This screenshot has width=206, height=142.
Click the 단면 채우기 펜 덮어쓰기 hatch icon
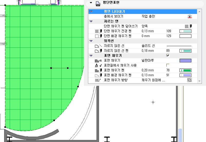point(188,26)
